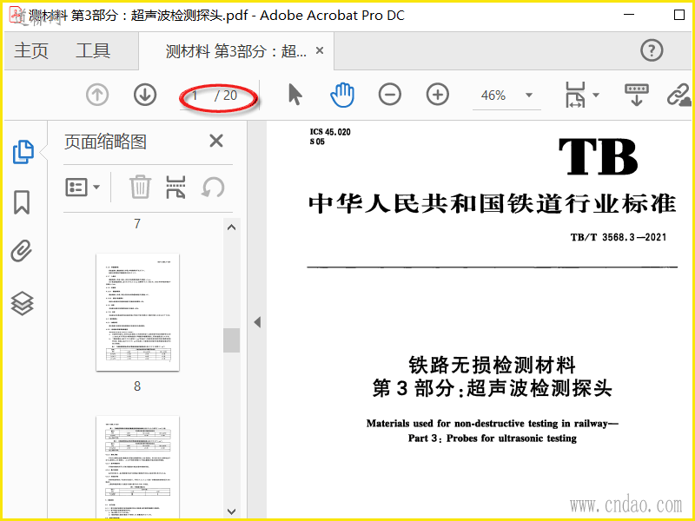Close the open document tab
The height and width of the screenshot is (521, 695).
(319, 51)
